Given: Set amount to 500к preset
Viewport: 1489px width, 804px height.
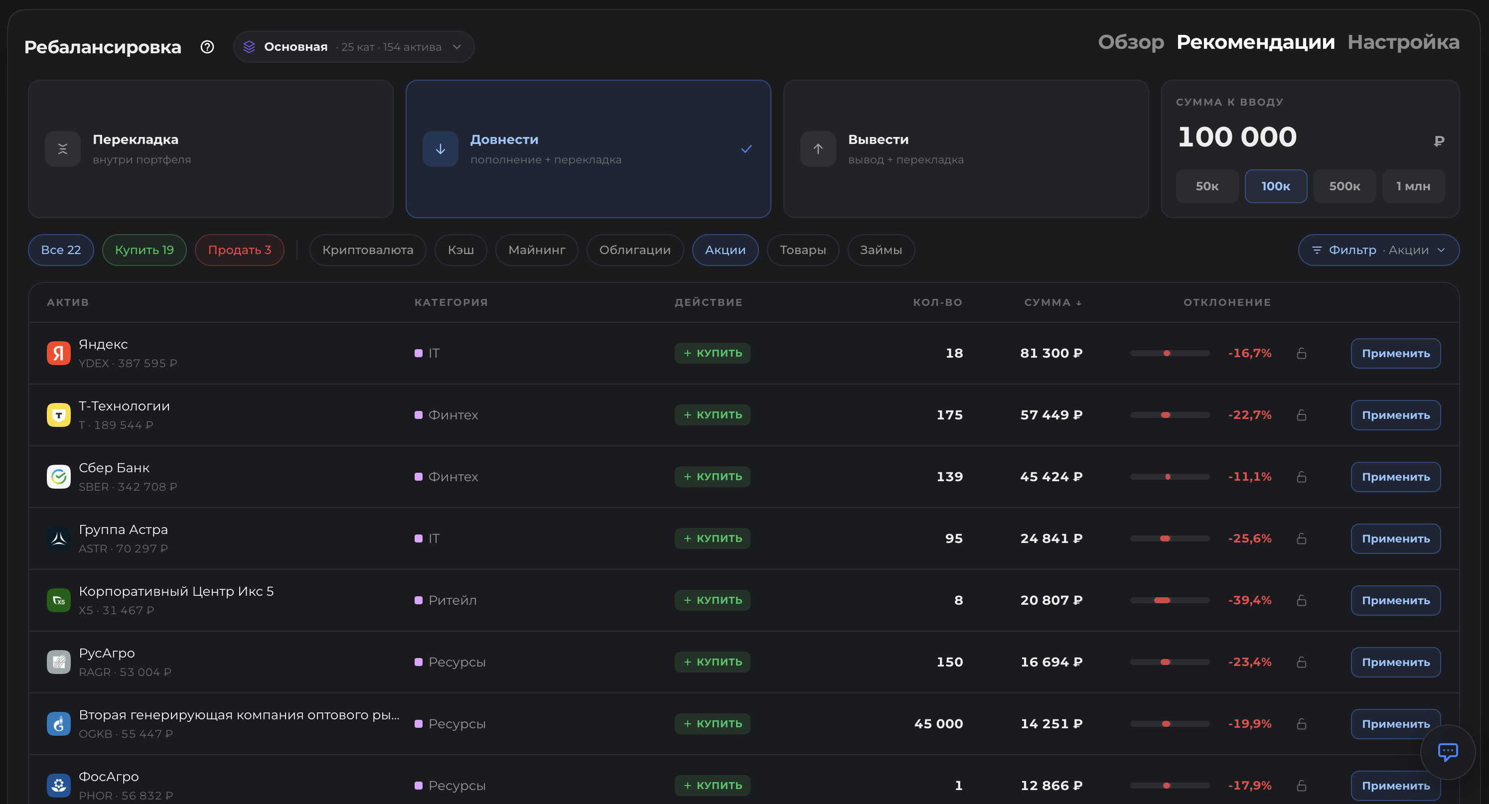Looking at the screenshot, I should tap(1344, 186).
